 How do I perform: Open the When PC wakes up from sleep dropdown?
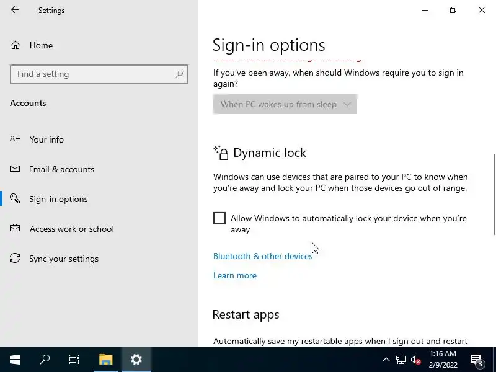click(285, 104)
